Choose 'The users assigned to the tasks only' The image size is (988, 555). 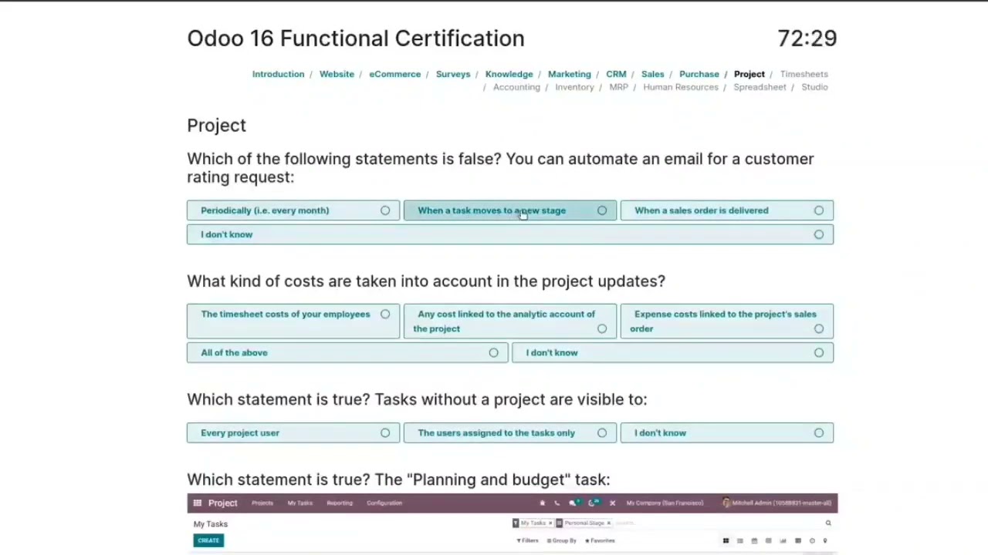510,433
